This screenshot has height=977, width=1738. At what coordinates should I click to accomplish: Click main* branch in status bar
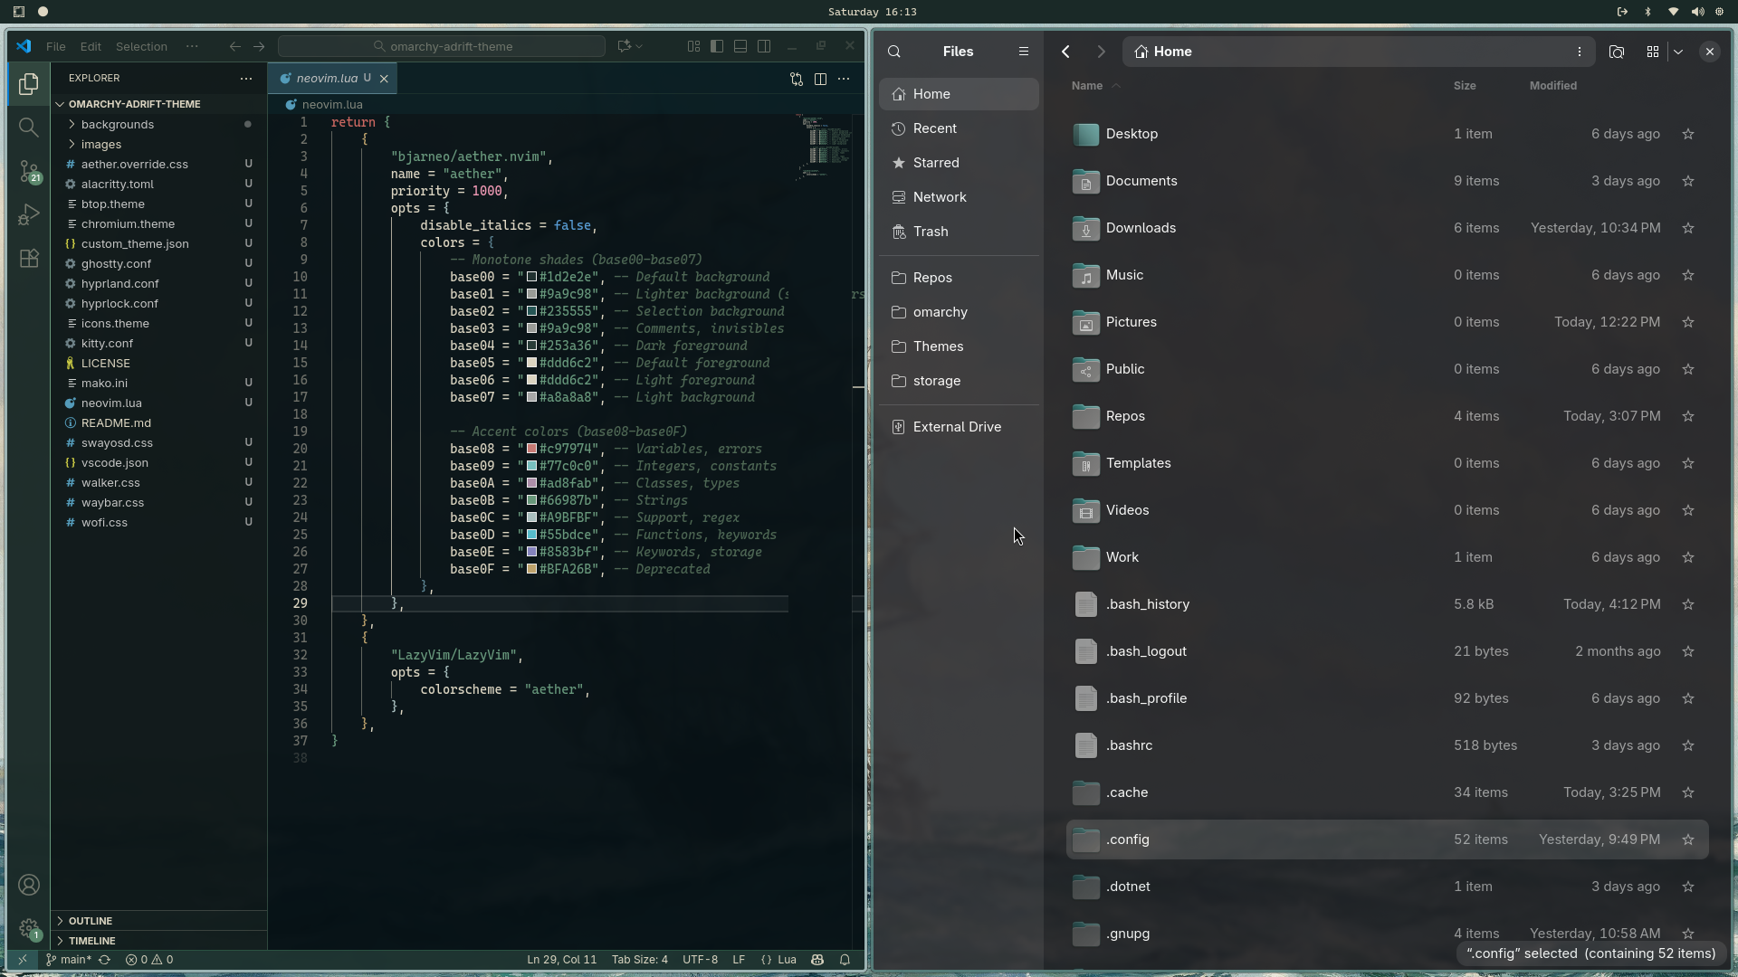(x=69, y=960)
